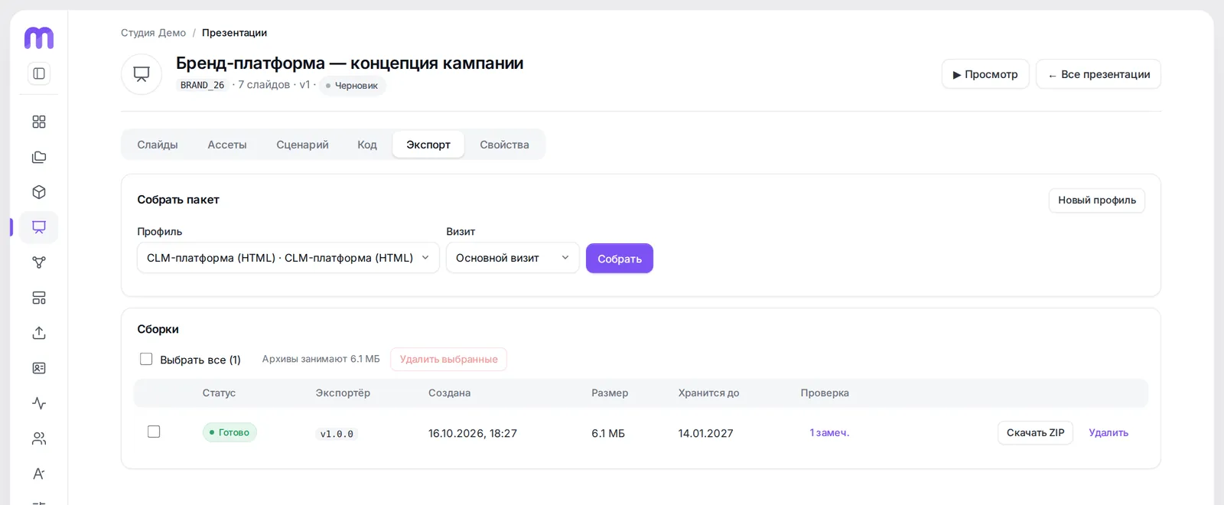Open the Визит Основной визит dropdown
This screenshot has width=1224, height=505.
pos(513,258)
